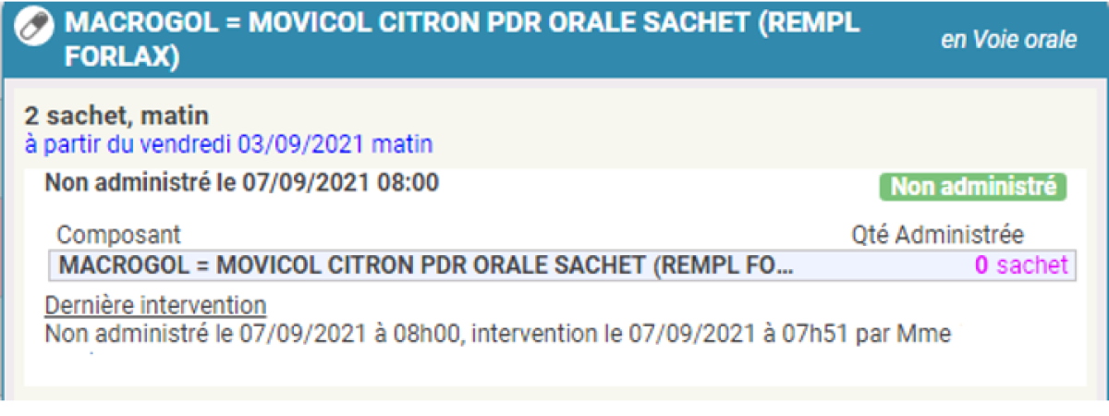Click the bold "Non administré le 07/09/2021 08:00" heading

(241, 182)
